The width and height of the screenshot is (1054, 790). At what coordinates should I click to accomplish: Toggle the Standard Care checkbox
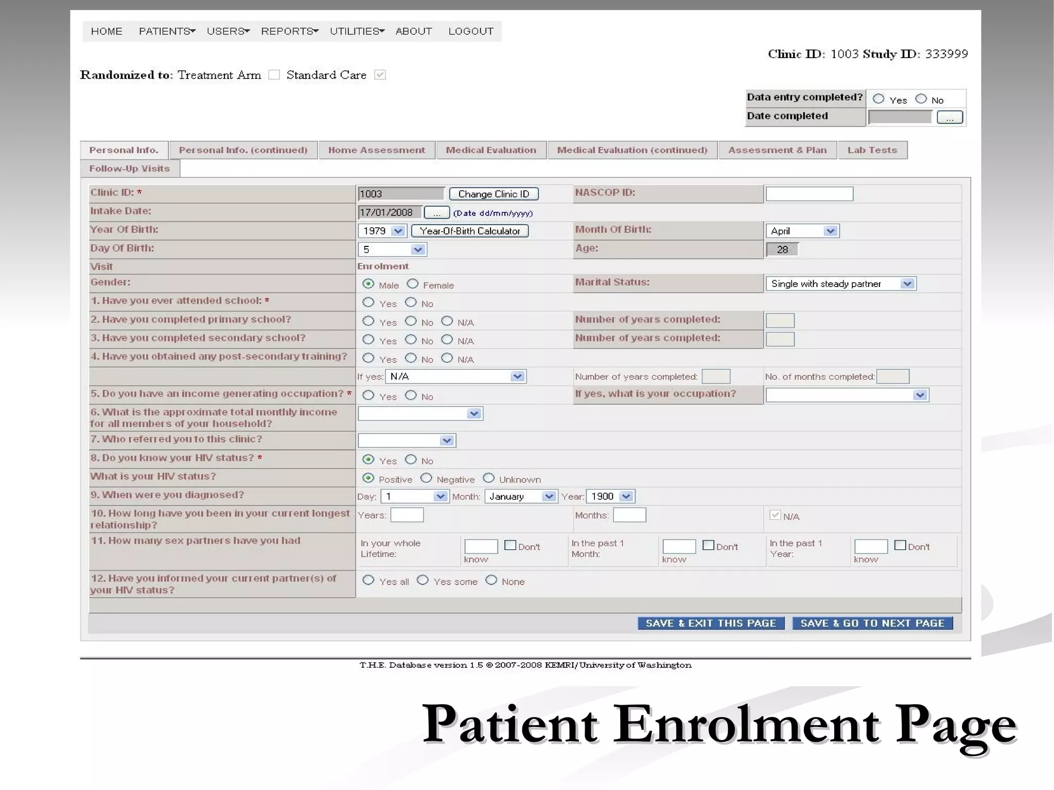[380, 75]
